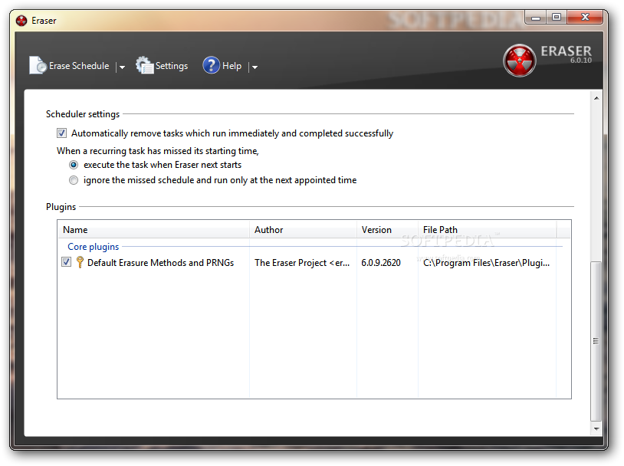This screenshot has height=466, width=624.
Task: Click the vertical scrollbar thumb
Action: 596,341
